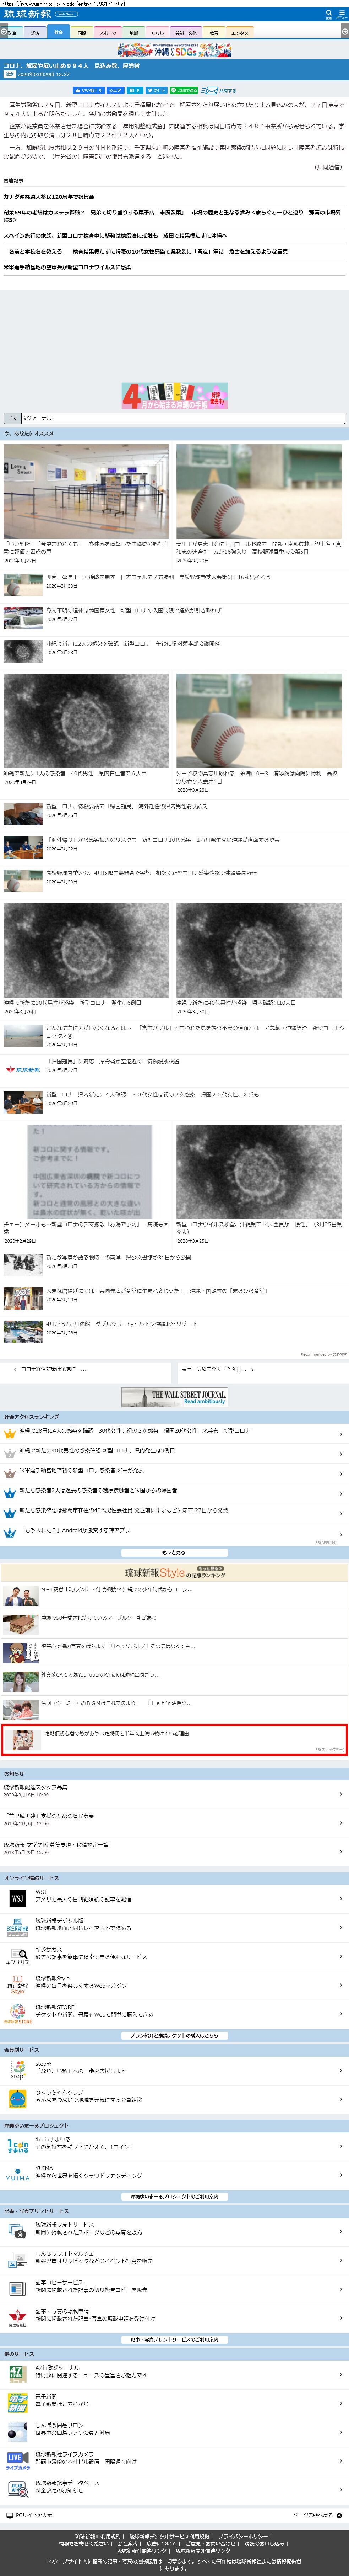Open the 沖縄SDGs banner below the navigation
This screenshot has height=2576, width=349.
pyautogui.click(x=175, y=49)
